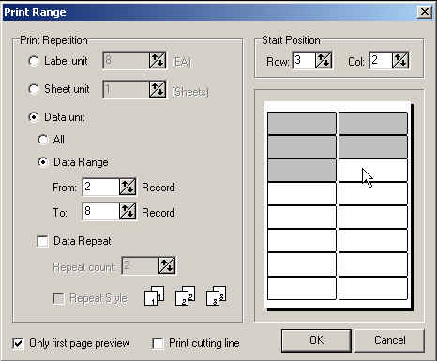The height and width of the screenshot is (361, 437).
Task: Choose the All data option
Action: (x=42, y=140)
